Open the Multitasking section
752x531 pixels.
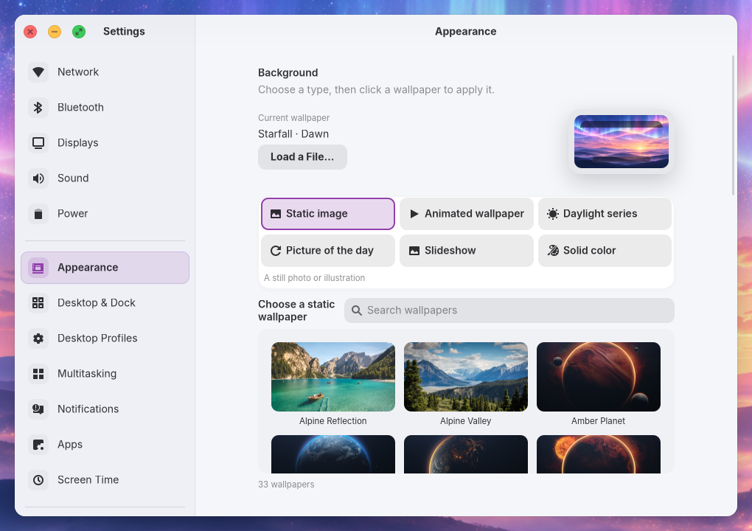[x=105, y=374]
